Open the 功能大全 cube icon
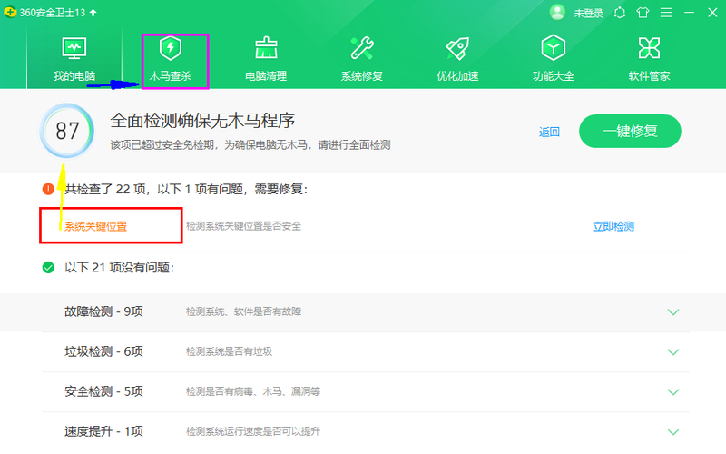This screenshot has width=726, height=454. click(x=554, y=48)
